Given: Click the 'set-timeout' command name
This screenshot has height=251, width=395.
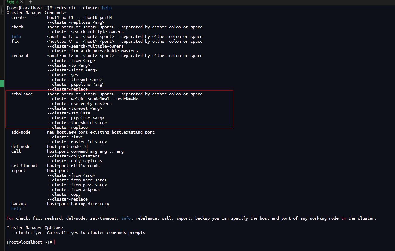Looking at the screenshot, I should pyautogui.click(x=24, y=166).
